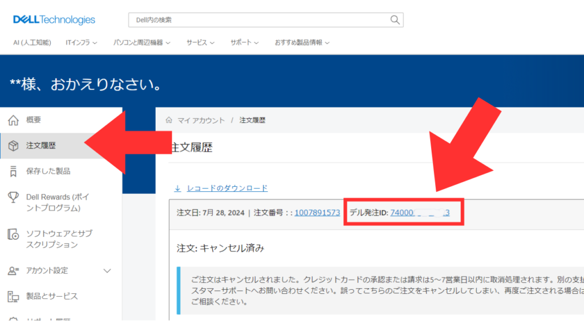This screenshot has width=584, height=328.
Task: Click the account settings person icon
Action: (14, 270)
